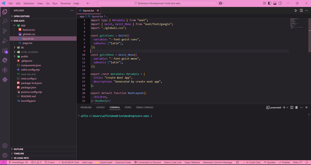This screenshot has height=165, width=311.
Task: Expand the Timeline section
Action: point(43,154)
